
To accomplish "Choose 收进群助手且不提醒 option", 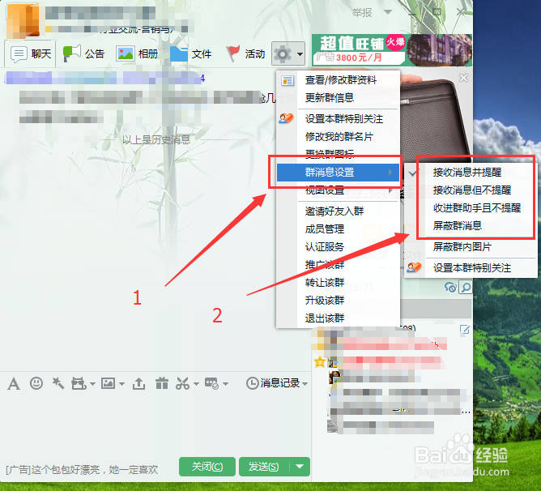I will click(471, 208).
